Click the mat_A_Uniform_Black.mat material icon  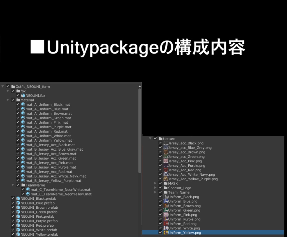point(23,104)
